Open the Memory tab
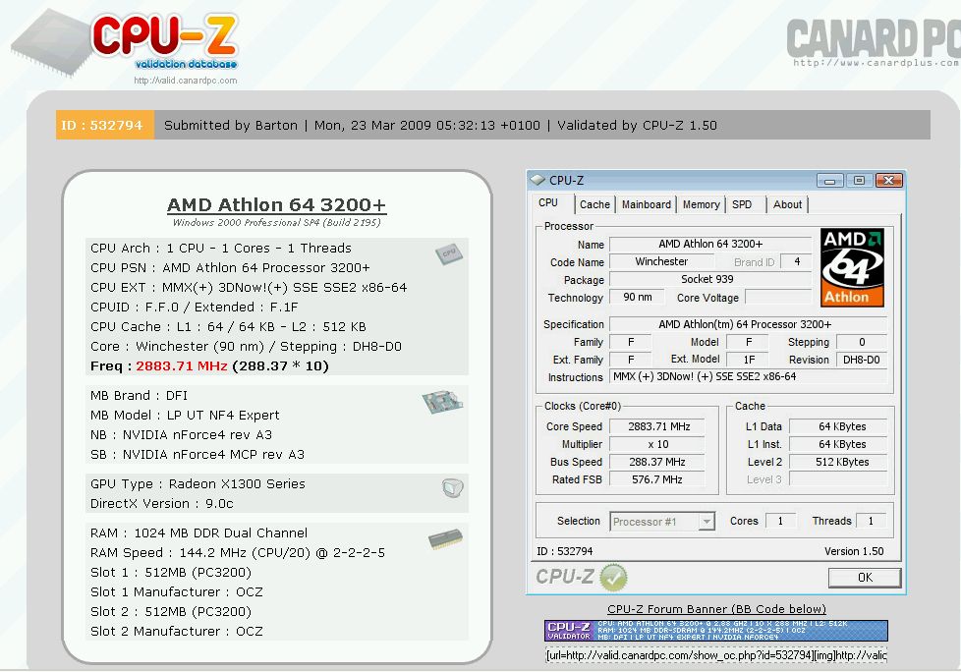Screen dimensions: 961x672 (x=702, y=204)
